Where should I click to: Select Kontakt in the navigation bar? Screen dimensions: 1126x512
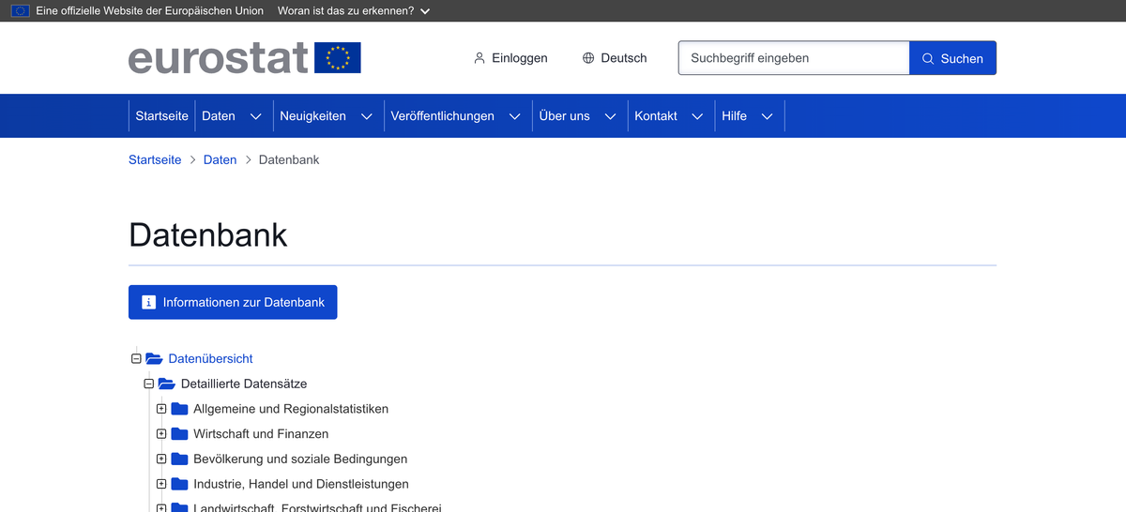coord(656,116)
